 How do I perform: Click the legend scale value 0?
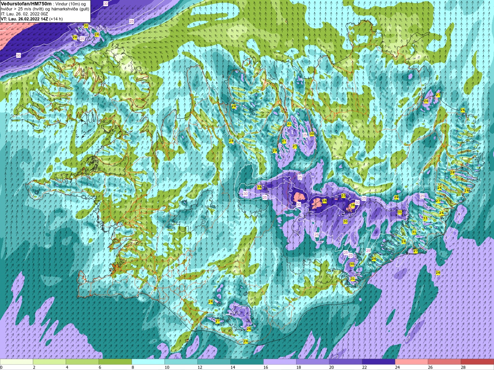click(x=2, y=367)
